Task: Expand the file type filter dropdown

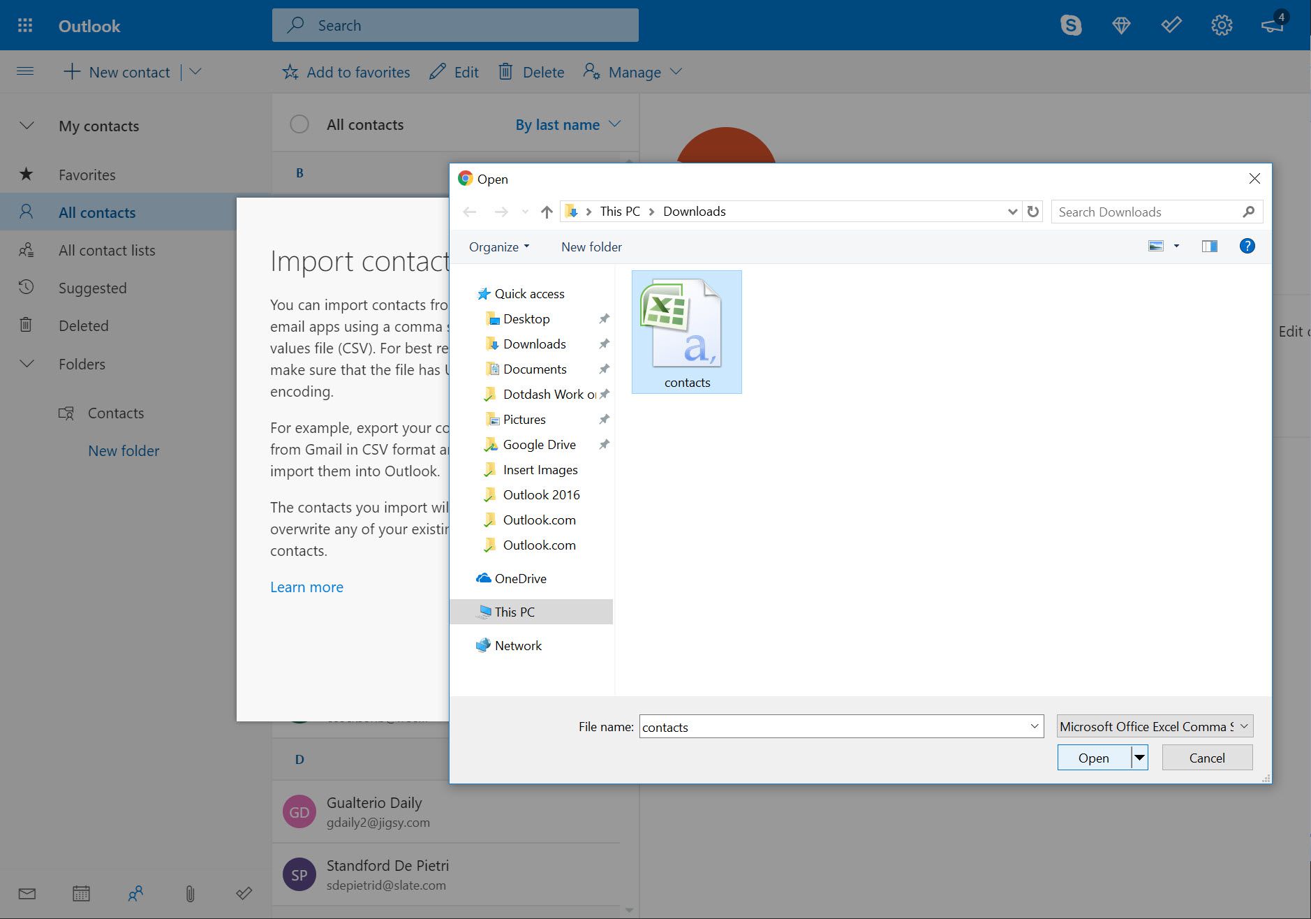Action: 1155,726
